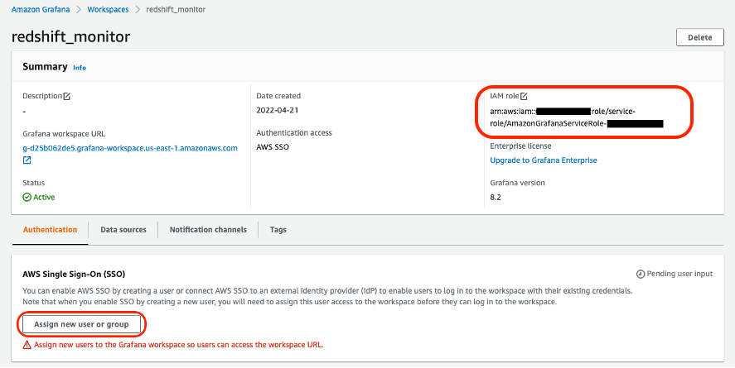
Task: Open the Summary Info link
Action: 80,68
